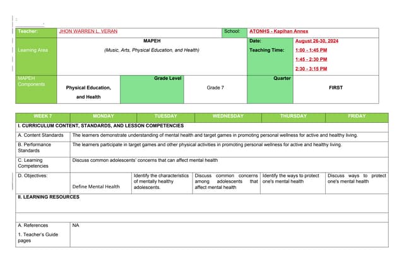Click the Define Mental Health objective
The image size is (404, 264).
[96, 187]
